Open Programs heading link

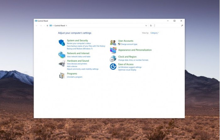tap(72, 74)
